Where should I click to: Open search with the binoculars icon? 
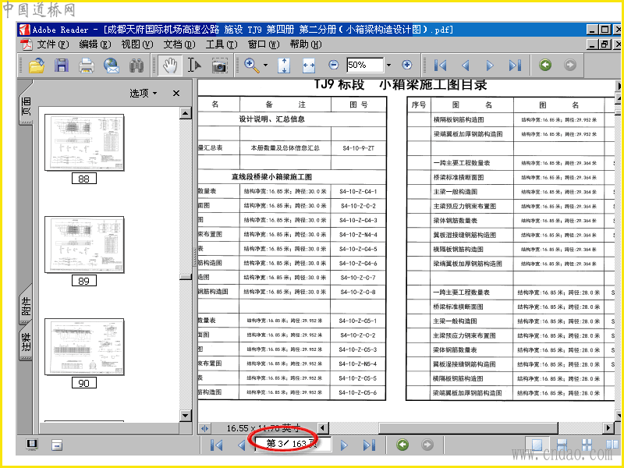point(136,66)
